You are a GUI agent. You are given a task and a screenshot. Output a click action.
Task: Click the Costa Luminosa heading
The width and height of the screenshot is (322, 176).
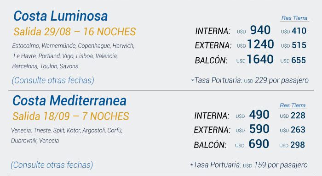point(61,16)
